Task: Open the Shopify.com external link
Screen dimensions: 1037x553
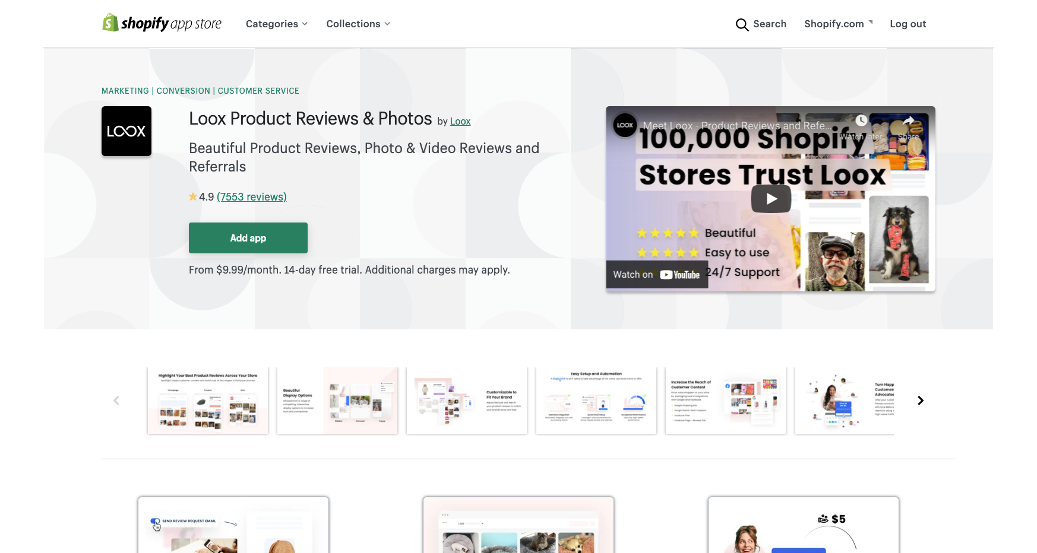Action: pos(839,24)
